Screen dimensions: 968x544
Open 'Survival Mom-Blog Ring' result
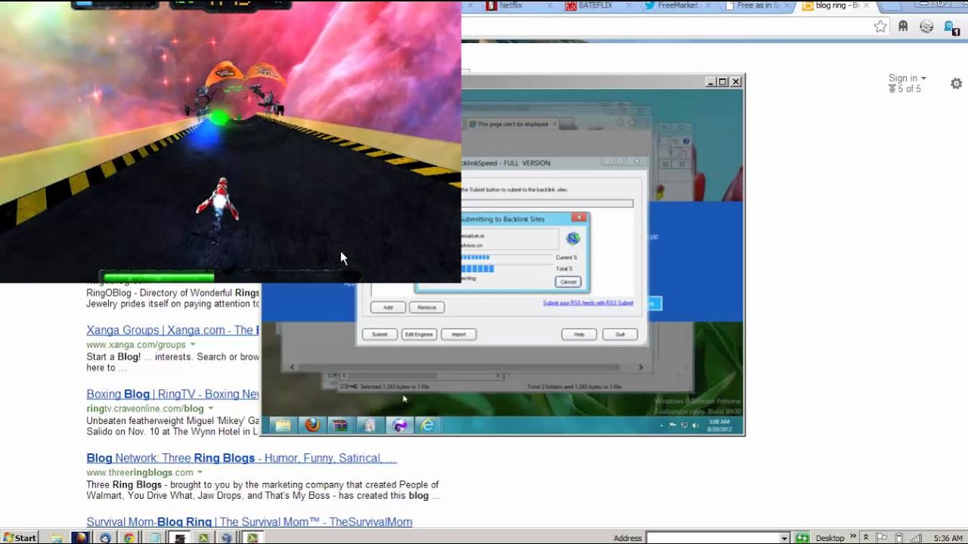[x=249, y=522]
